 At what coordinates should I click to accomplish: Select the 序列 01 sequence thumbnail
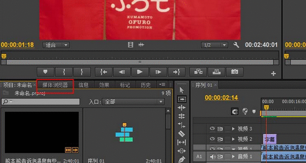point(124,132)
